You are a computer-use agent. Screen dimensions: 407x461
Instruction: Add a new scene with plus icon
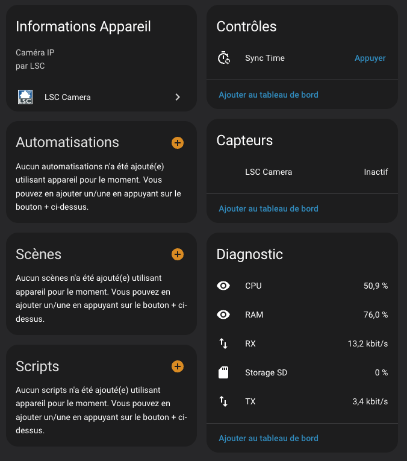(x=178, y=254)
